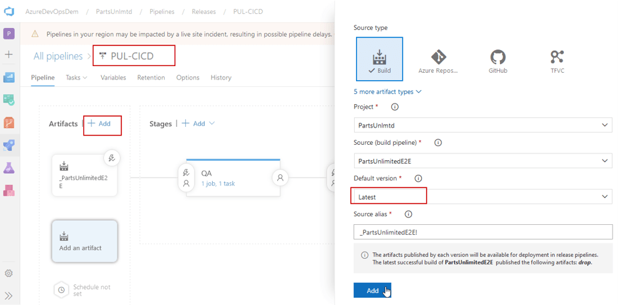Click All pipelines breadcrumb link
The image size is (618, 305).
(x=58, y=56)
